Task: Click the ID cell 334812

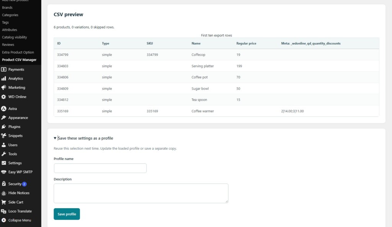Action: [62, 100]
